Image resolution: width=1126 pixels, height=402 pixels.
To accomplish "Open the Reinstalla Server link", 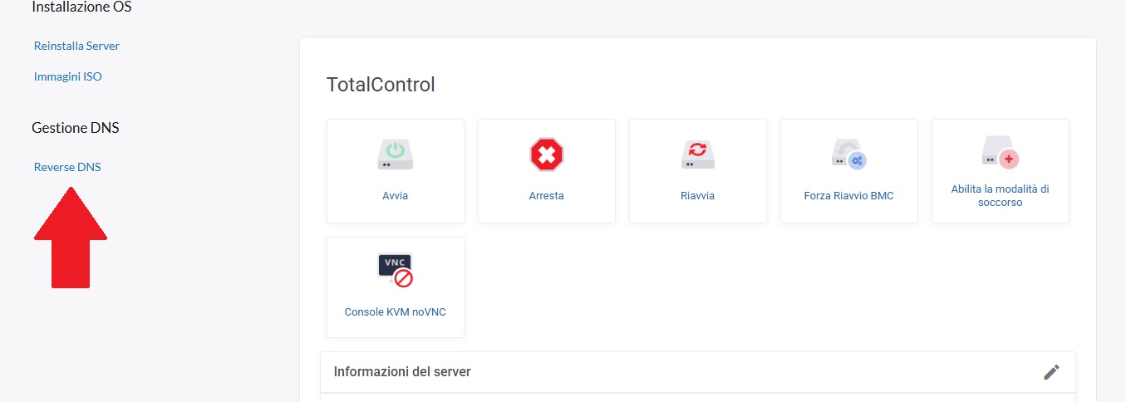I will click(x=76, y=46).
